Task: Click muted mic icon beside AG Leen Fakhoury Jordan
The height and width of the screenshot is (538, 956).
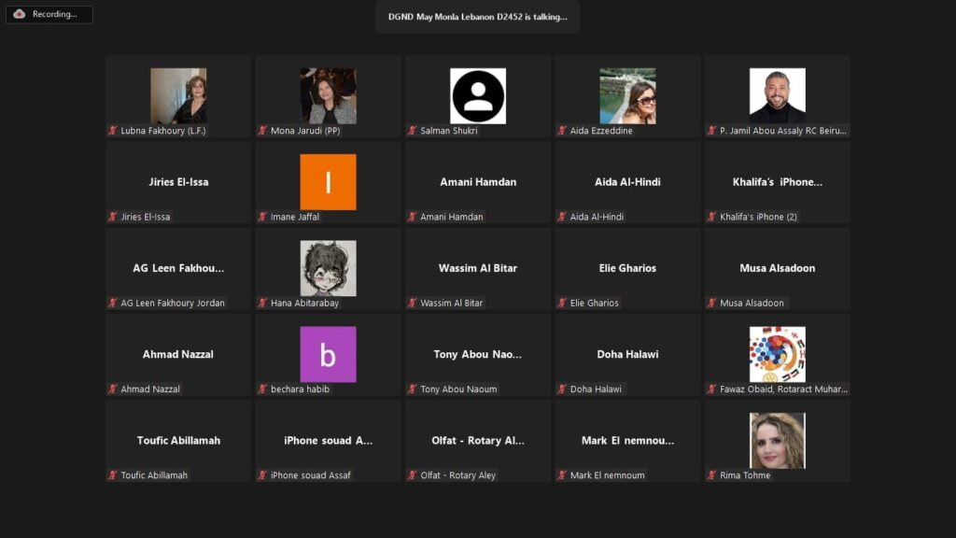Action: (113, 303)
